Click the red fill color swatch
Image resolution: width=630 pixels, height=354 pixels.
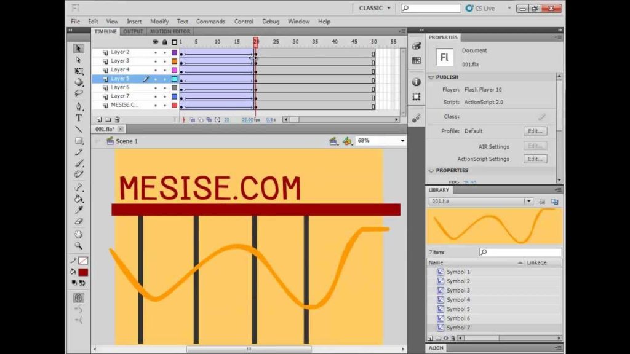[83, 272]
